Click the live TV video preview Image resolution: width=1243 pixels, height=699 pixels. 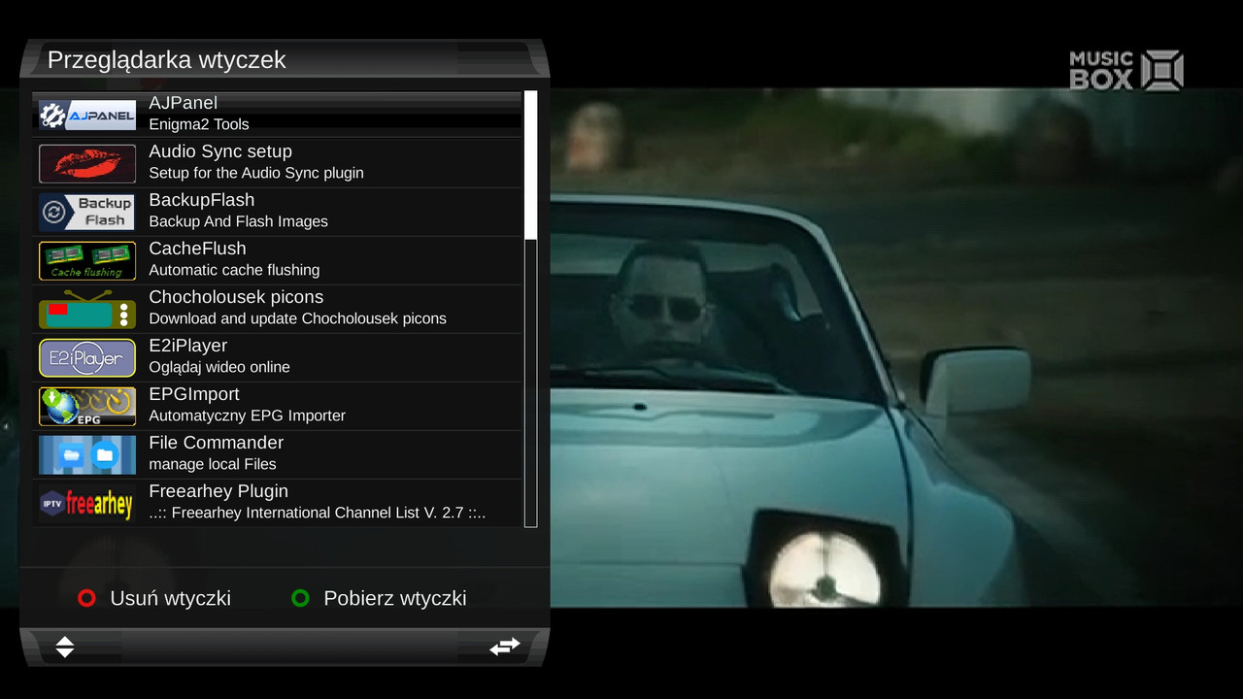tap(896, 348)
